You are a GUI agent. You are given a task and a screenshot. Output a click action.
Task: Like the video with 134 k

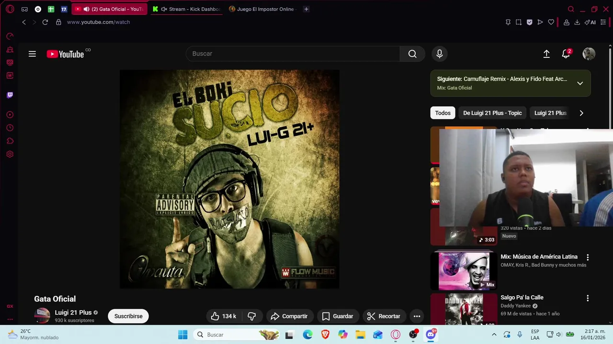coord(224,316)
